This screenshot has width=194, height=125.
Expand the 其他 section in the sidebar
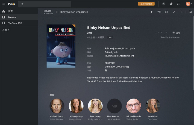pyautogui.click(x=5, y=30)
